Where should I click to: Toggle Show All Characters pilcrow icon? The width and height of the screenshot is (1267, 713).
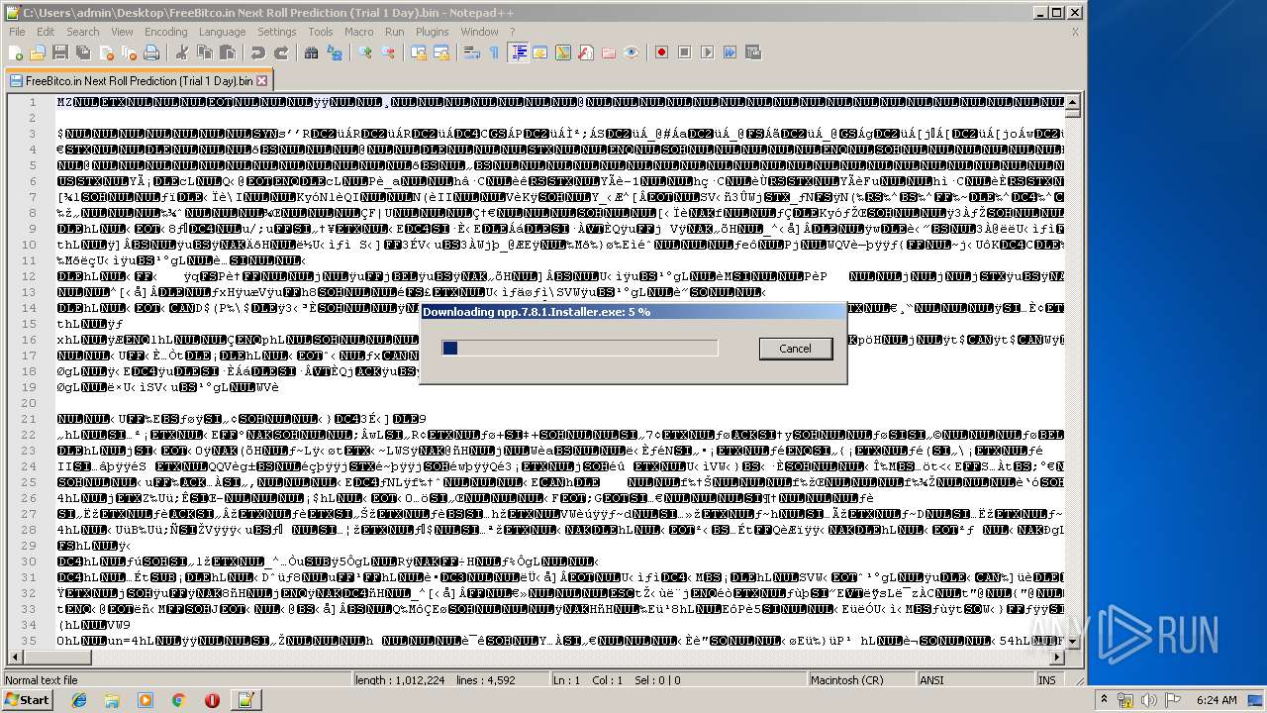click(495, 52)
